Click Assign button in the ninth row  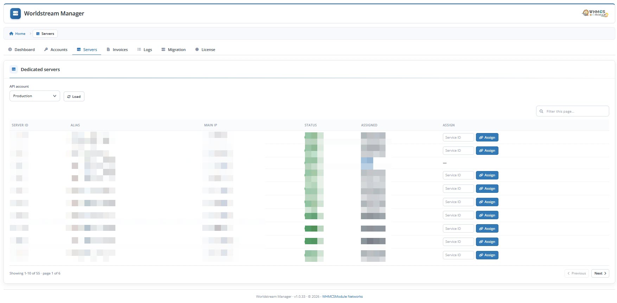[x=487, y=242]
